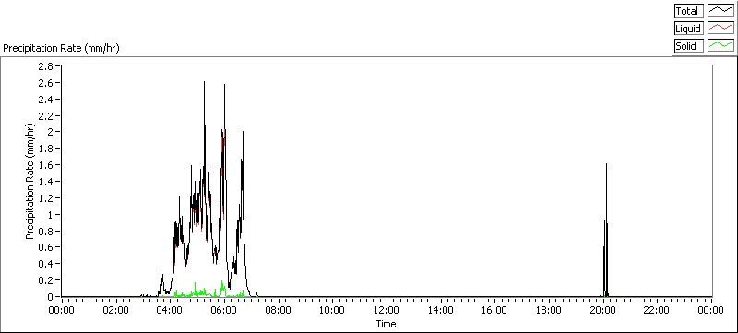The image size is (738, 333).
Task: Click the 18:00 time tick label
Action: (549, 310)
